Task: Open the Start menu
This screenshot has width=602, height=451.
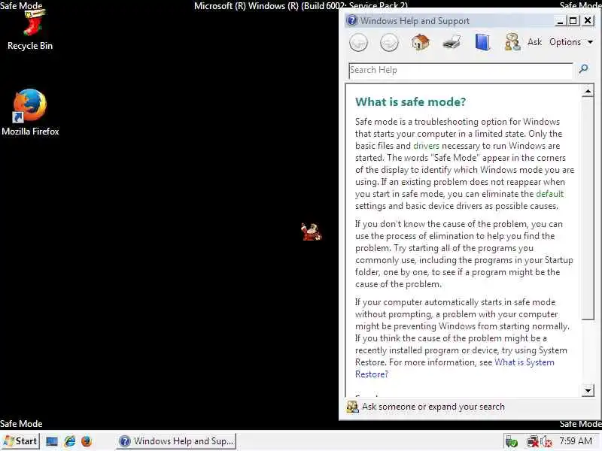Action: click(20, 441)
